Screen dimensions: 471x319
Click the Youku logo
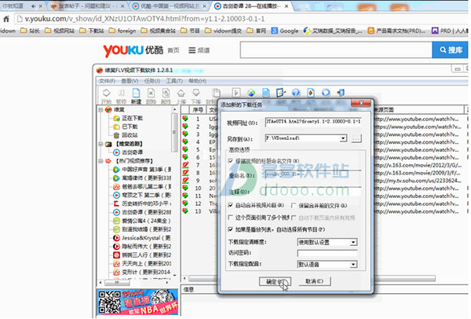[x=133, y=50]
